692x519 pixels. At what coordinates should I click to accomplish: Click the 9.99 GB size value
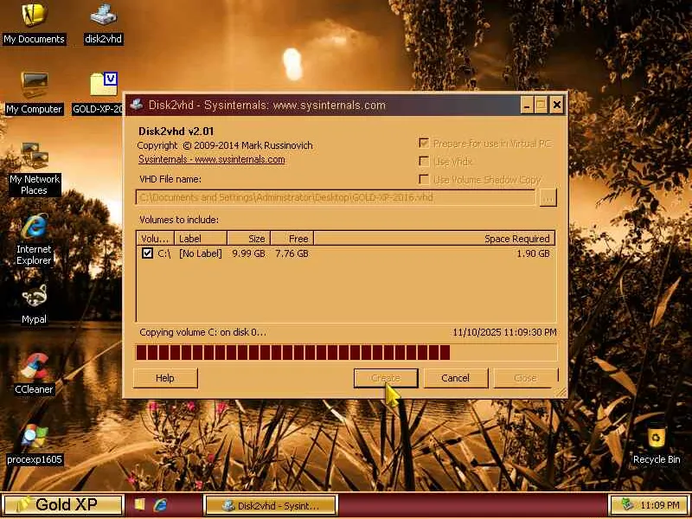249,253
